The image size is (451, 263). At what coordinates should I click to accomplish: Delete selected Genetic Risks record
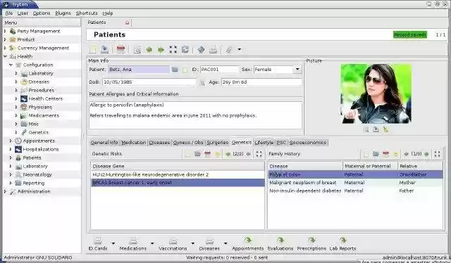pyautogui.click(x=207, y=154)
